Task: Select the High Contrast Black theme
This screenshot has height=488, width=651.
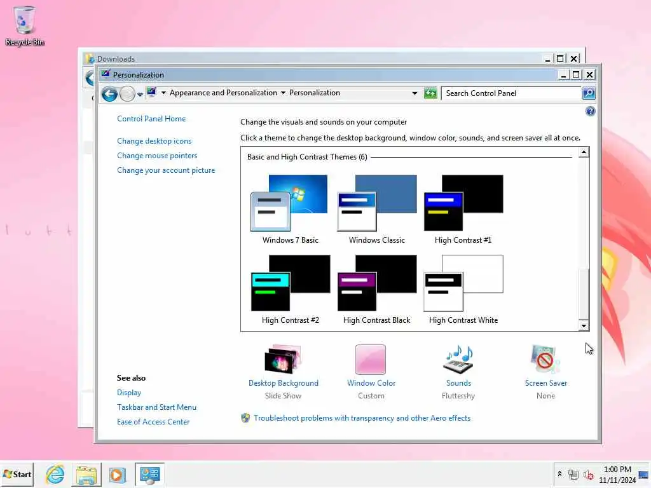Action: [376, 290]
